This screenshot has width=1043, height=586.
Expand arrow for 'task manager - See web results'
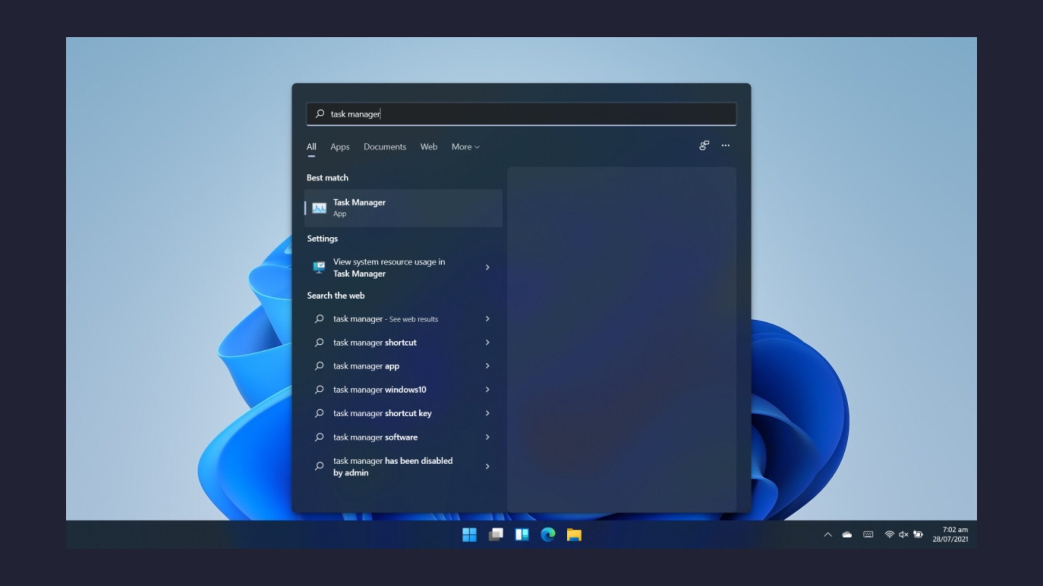point(487,319)
